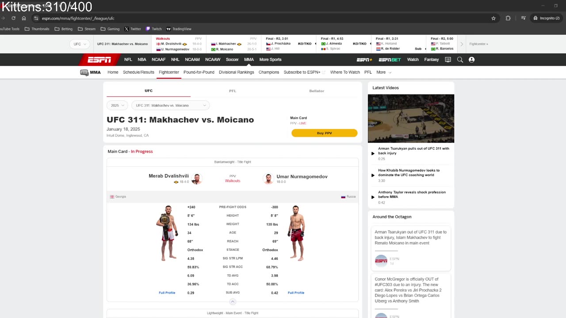Click the browser address bar URL
Image resolution: width=566 pixels, height=318 pixels.
pyautogui.click(x=78, y=19)
